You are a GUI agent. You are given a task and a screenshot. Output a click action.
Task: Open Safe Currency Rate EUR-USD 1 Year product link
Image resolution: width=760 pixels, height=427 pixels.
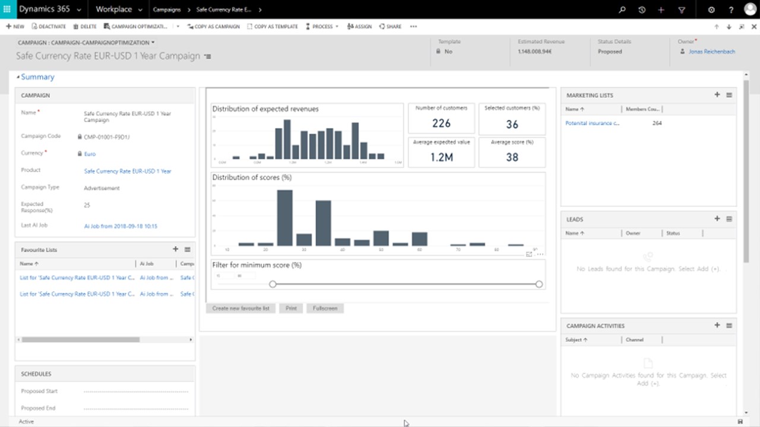point(128,171)
